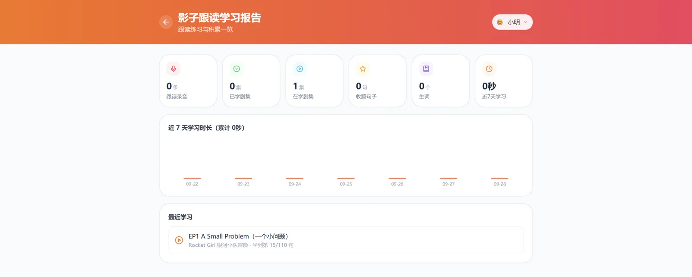The image size is (692, 277).
Task: Click the 0 条 recordings count
Action: [x=172, y=86]
